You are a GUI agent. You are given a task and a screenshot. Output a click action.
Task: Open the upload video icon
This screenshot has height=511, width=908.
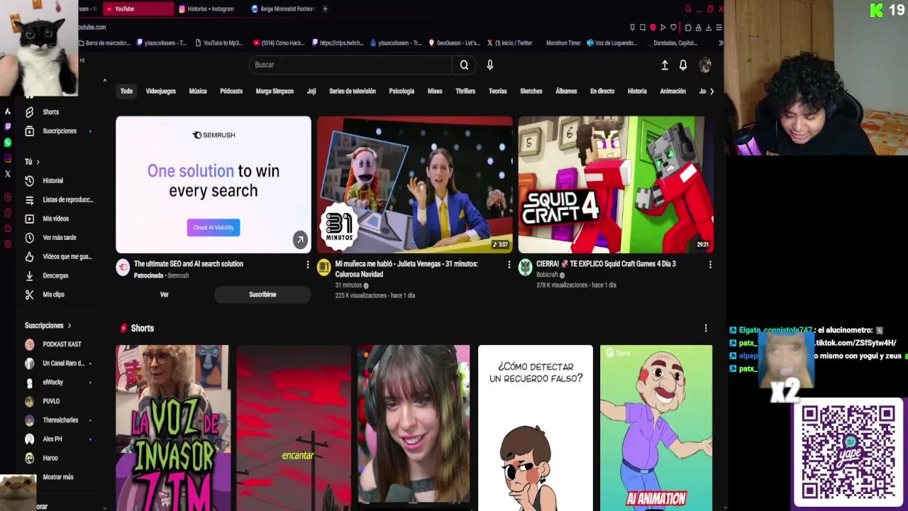tap(665, 65)
